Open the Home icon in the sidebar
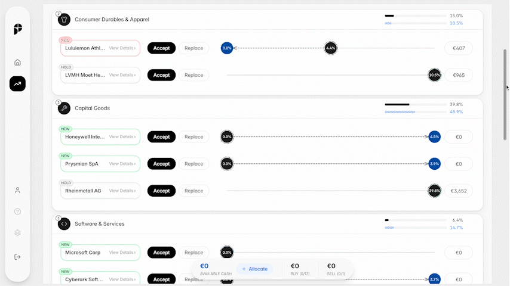This screenshot has width=510, height=286. tap(17, 62)
